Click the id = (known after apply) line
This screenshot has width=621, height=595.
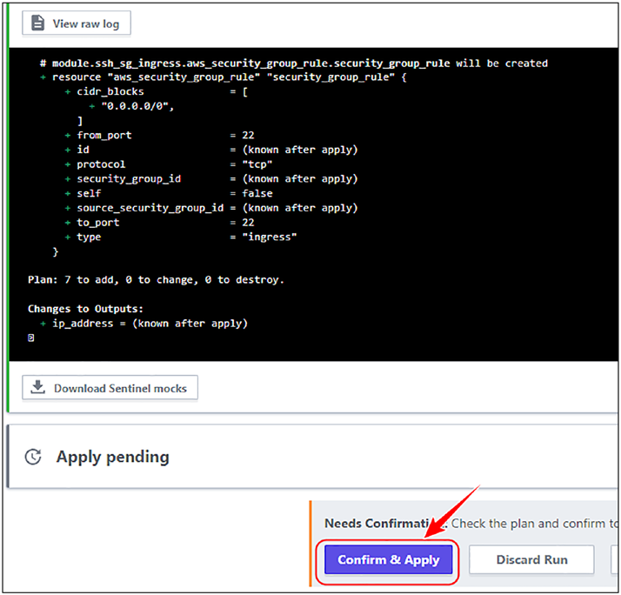pyautogui.click(x=211, y=150)
